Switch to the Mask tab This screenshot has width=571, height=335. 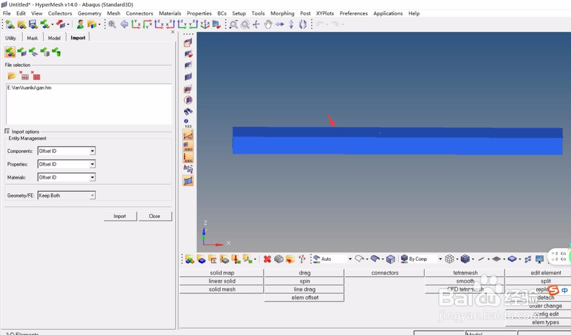[x=33, y=38]
